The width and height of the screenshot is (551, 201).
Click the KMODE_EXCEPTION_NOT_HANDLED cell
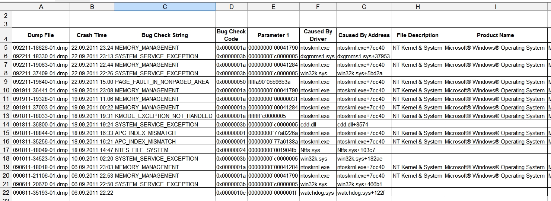click(x=164, y=116)
